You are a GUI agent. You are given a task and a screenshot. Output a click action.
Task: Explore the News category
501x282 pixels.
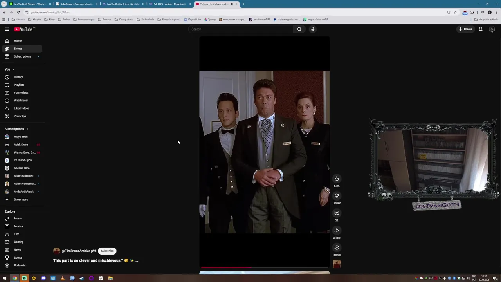point(22,250)
